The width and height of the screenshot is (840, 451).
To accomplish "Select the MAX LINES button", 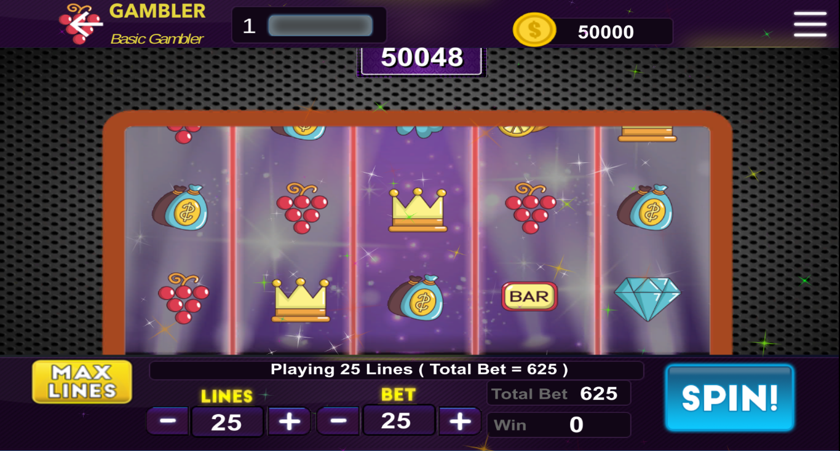I will coord(82,382).
